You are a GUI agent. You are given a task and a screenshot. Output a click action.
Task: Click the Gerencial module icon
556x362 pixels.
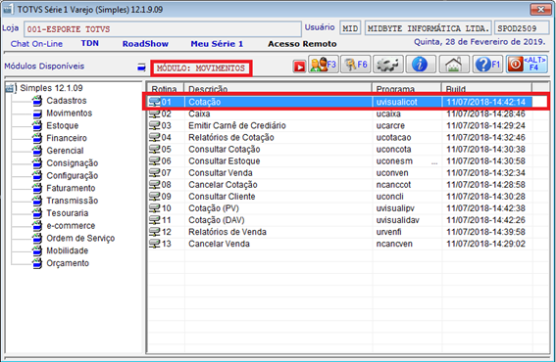37,151
